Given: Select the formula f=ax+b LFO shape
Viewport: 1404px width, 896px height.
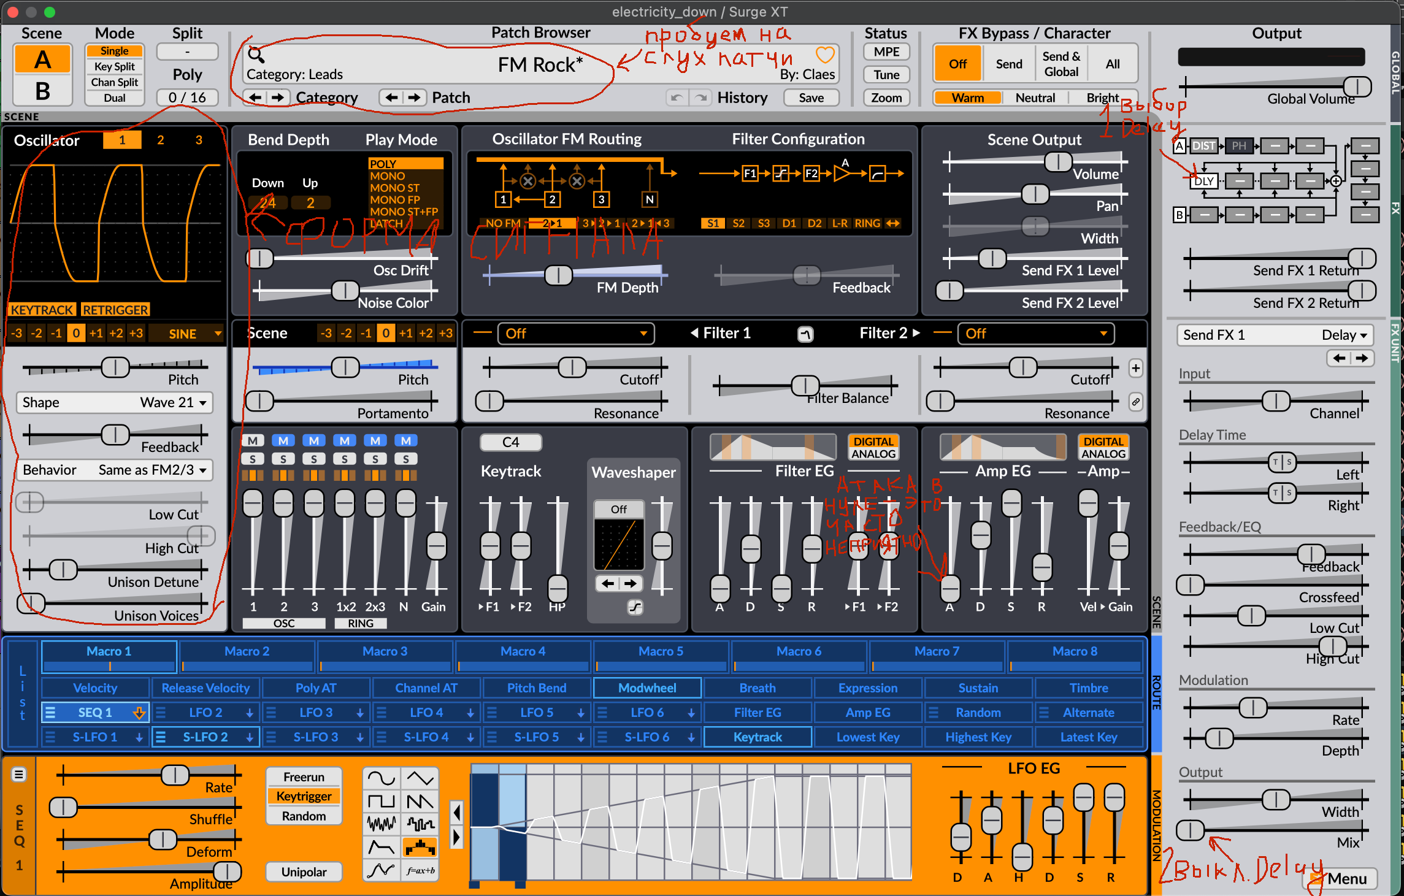Looking at the screenshot, I should coord(420,871).
